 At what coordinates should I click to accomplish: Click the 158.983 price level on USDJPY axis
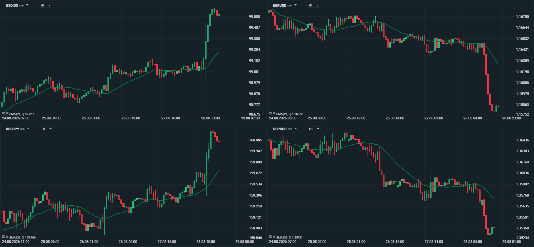(x=256, y=228)
